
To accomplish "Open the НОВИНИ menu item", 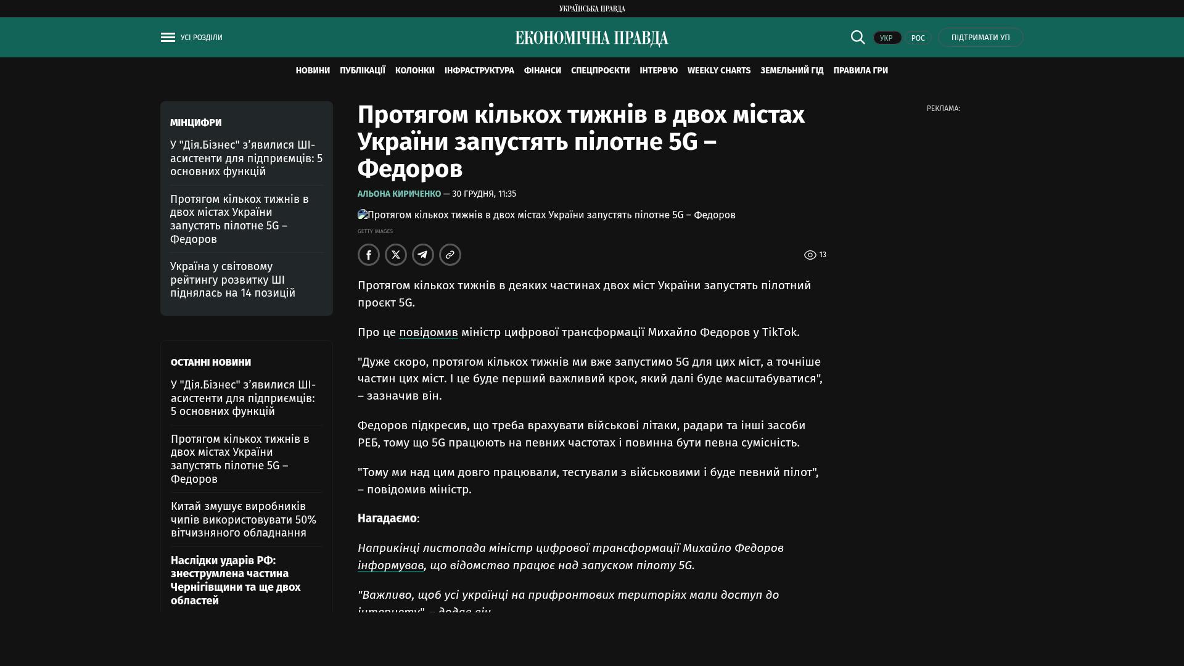I will tap(313, 70).
